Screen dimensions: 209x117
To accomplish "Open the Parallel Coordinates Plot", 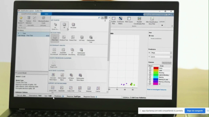I will tap(139, 21).
